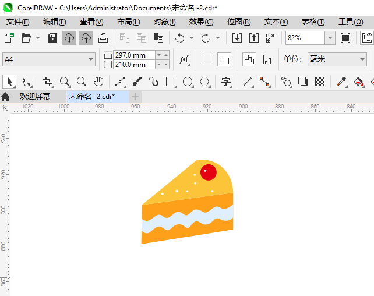Select the Artistic Media brush tool
This screenshot has width=374, height=296.
click(137, 82)
